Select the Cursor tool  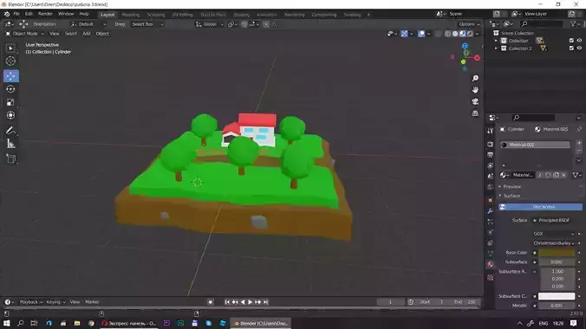(10, 61)
